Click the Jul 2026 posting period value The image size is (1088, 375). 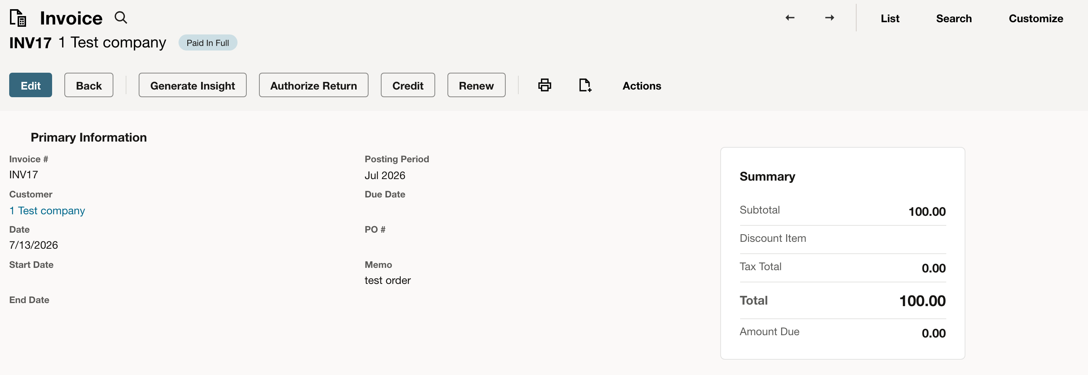click(x=385, y=176)
